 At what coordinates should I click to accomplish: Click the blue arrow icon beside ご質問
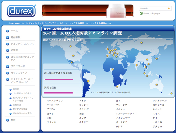tap(8, 50)
